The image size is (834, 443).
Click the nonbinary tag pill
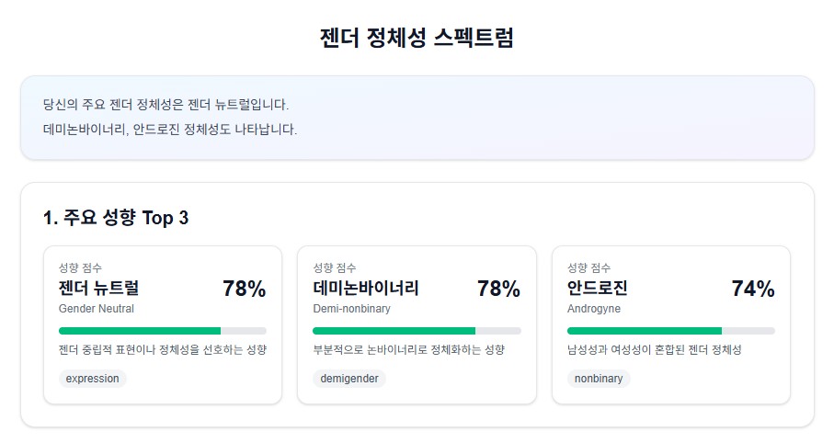[599, 379]
